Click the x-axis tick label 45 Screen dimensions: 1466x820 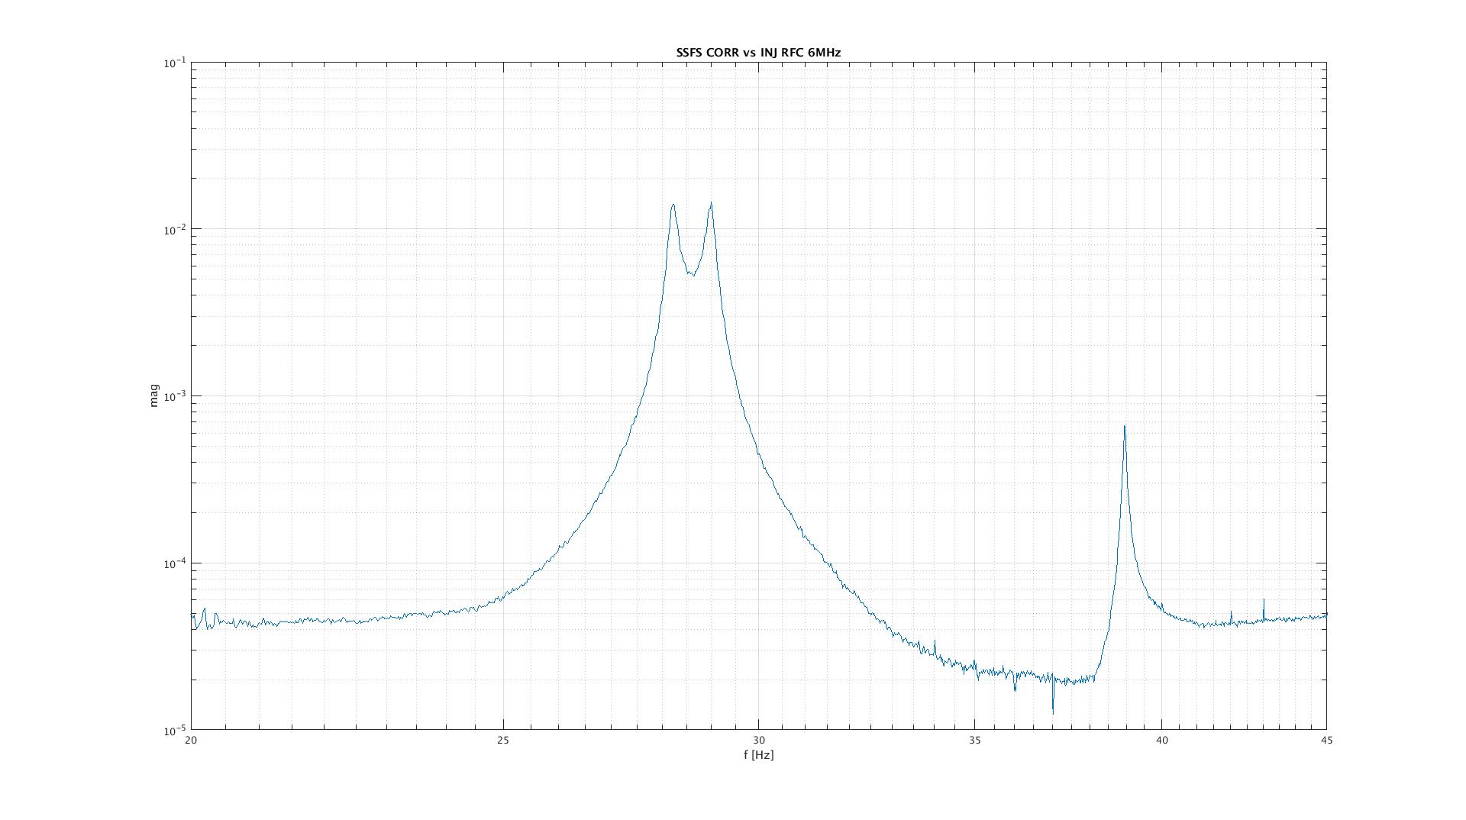point(1326,741)
